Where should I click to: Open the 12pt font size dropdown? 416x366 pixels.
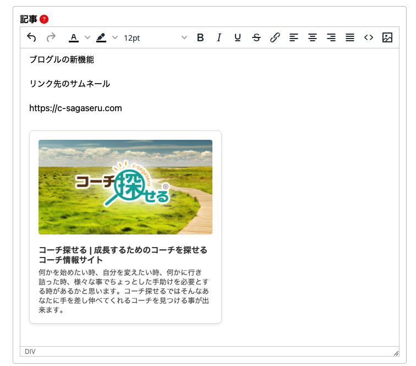(x=156, y=37)
